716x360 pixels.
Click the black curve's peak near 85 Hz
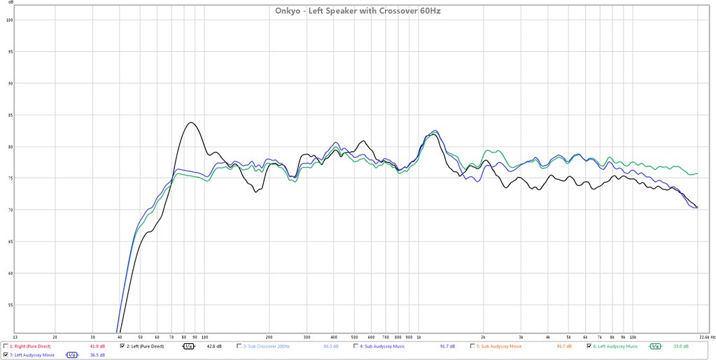click(x=190, y=123)
